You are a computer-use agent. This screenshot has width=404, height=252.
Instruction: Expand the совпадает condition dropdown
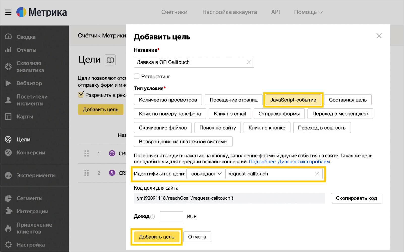[206, 174]
